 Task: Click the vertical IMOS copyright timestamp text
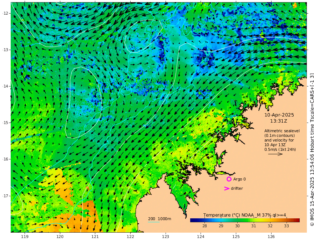[312, 150]
